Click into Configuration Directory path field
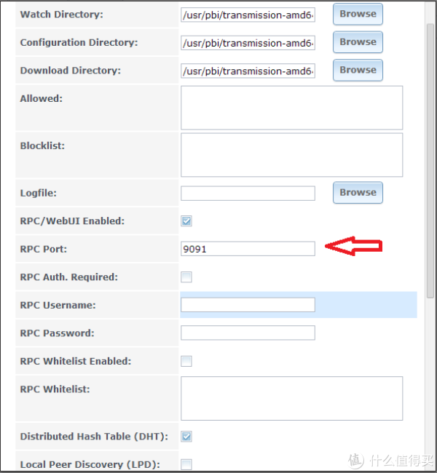 (x=248, y=43)
